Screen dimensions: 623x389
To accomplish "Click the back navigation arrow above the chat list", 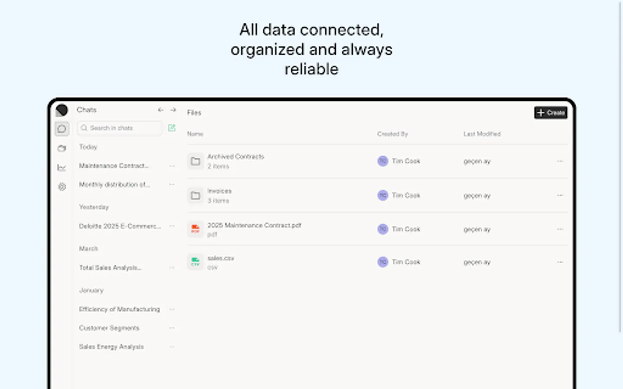I will [x=161, y=110].
